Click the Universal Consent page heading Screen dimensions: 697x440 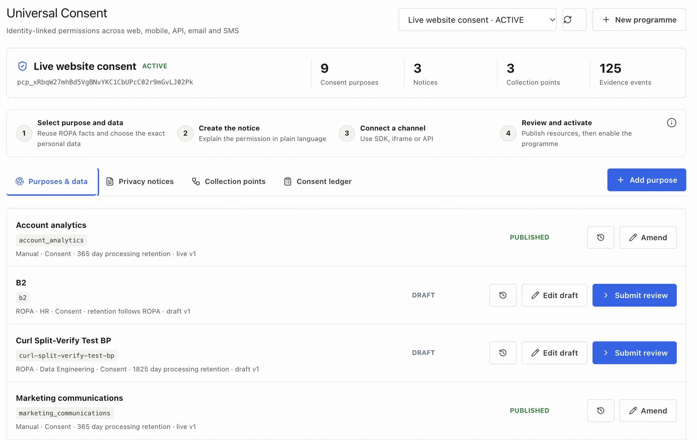point(57,13)
